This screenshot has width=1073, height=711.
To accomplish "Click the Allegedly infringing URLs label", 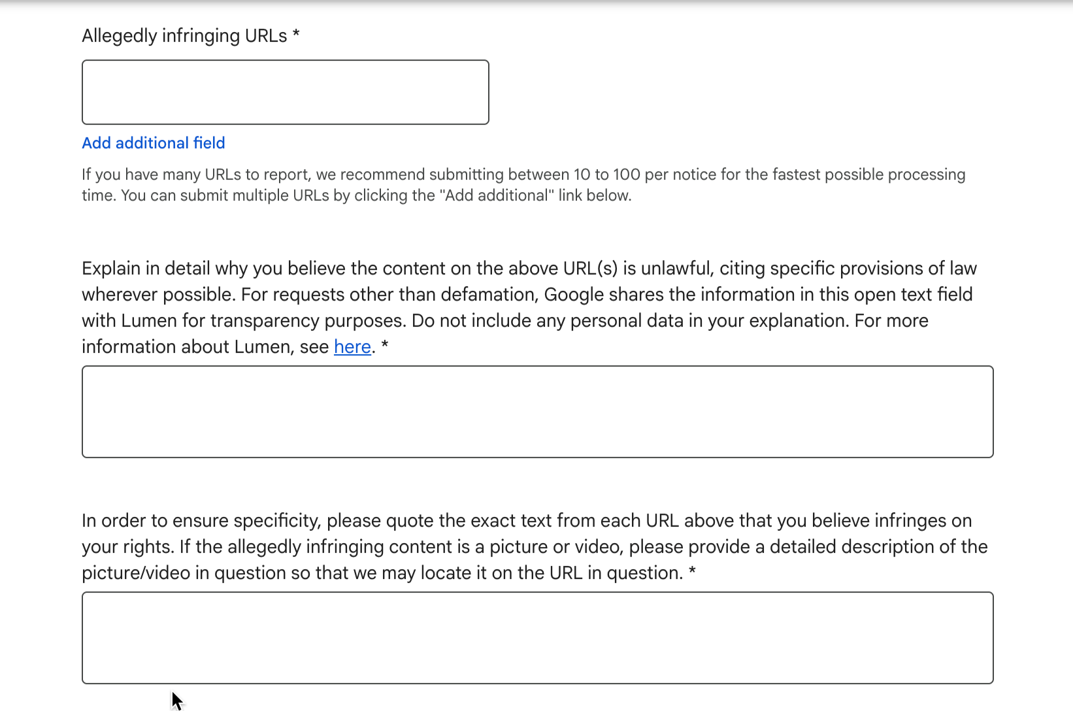I will (190, 35).
